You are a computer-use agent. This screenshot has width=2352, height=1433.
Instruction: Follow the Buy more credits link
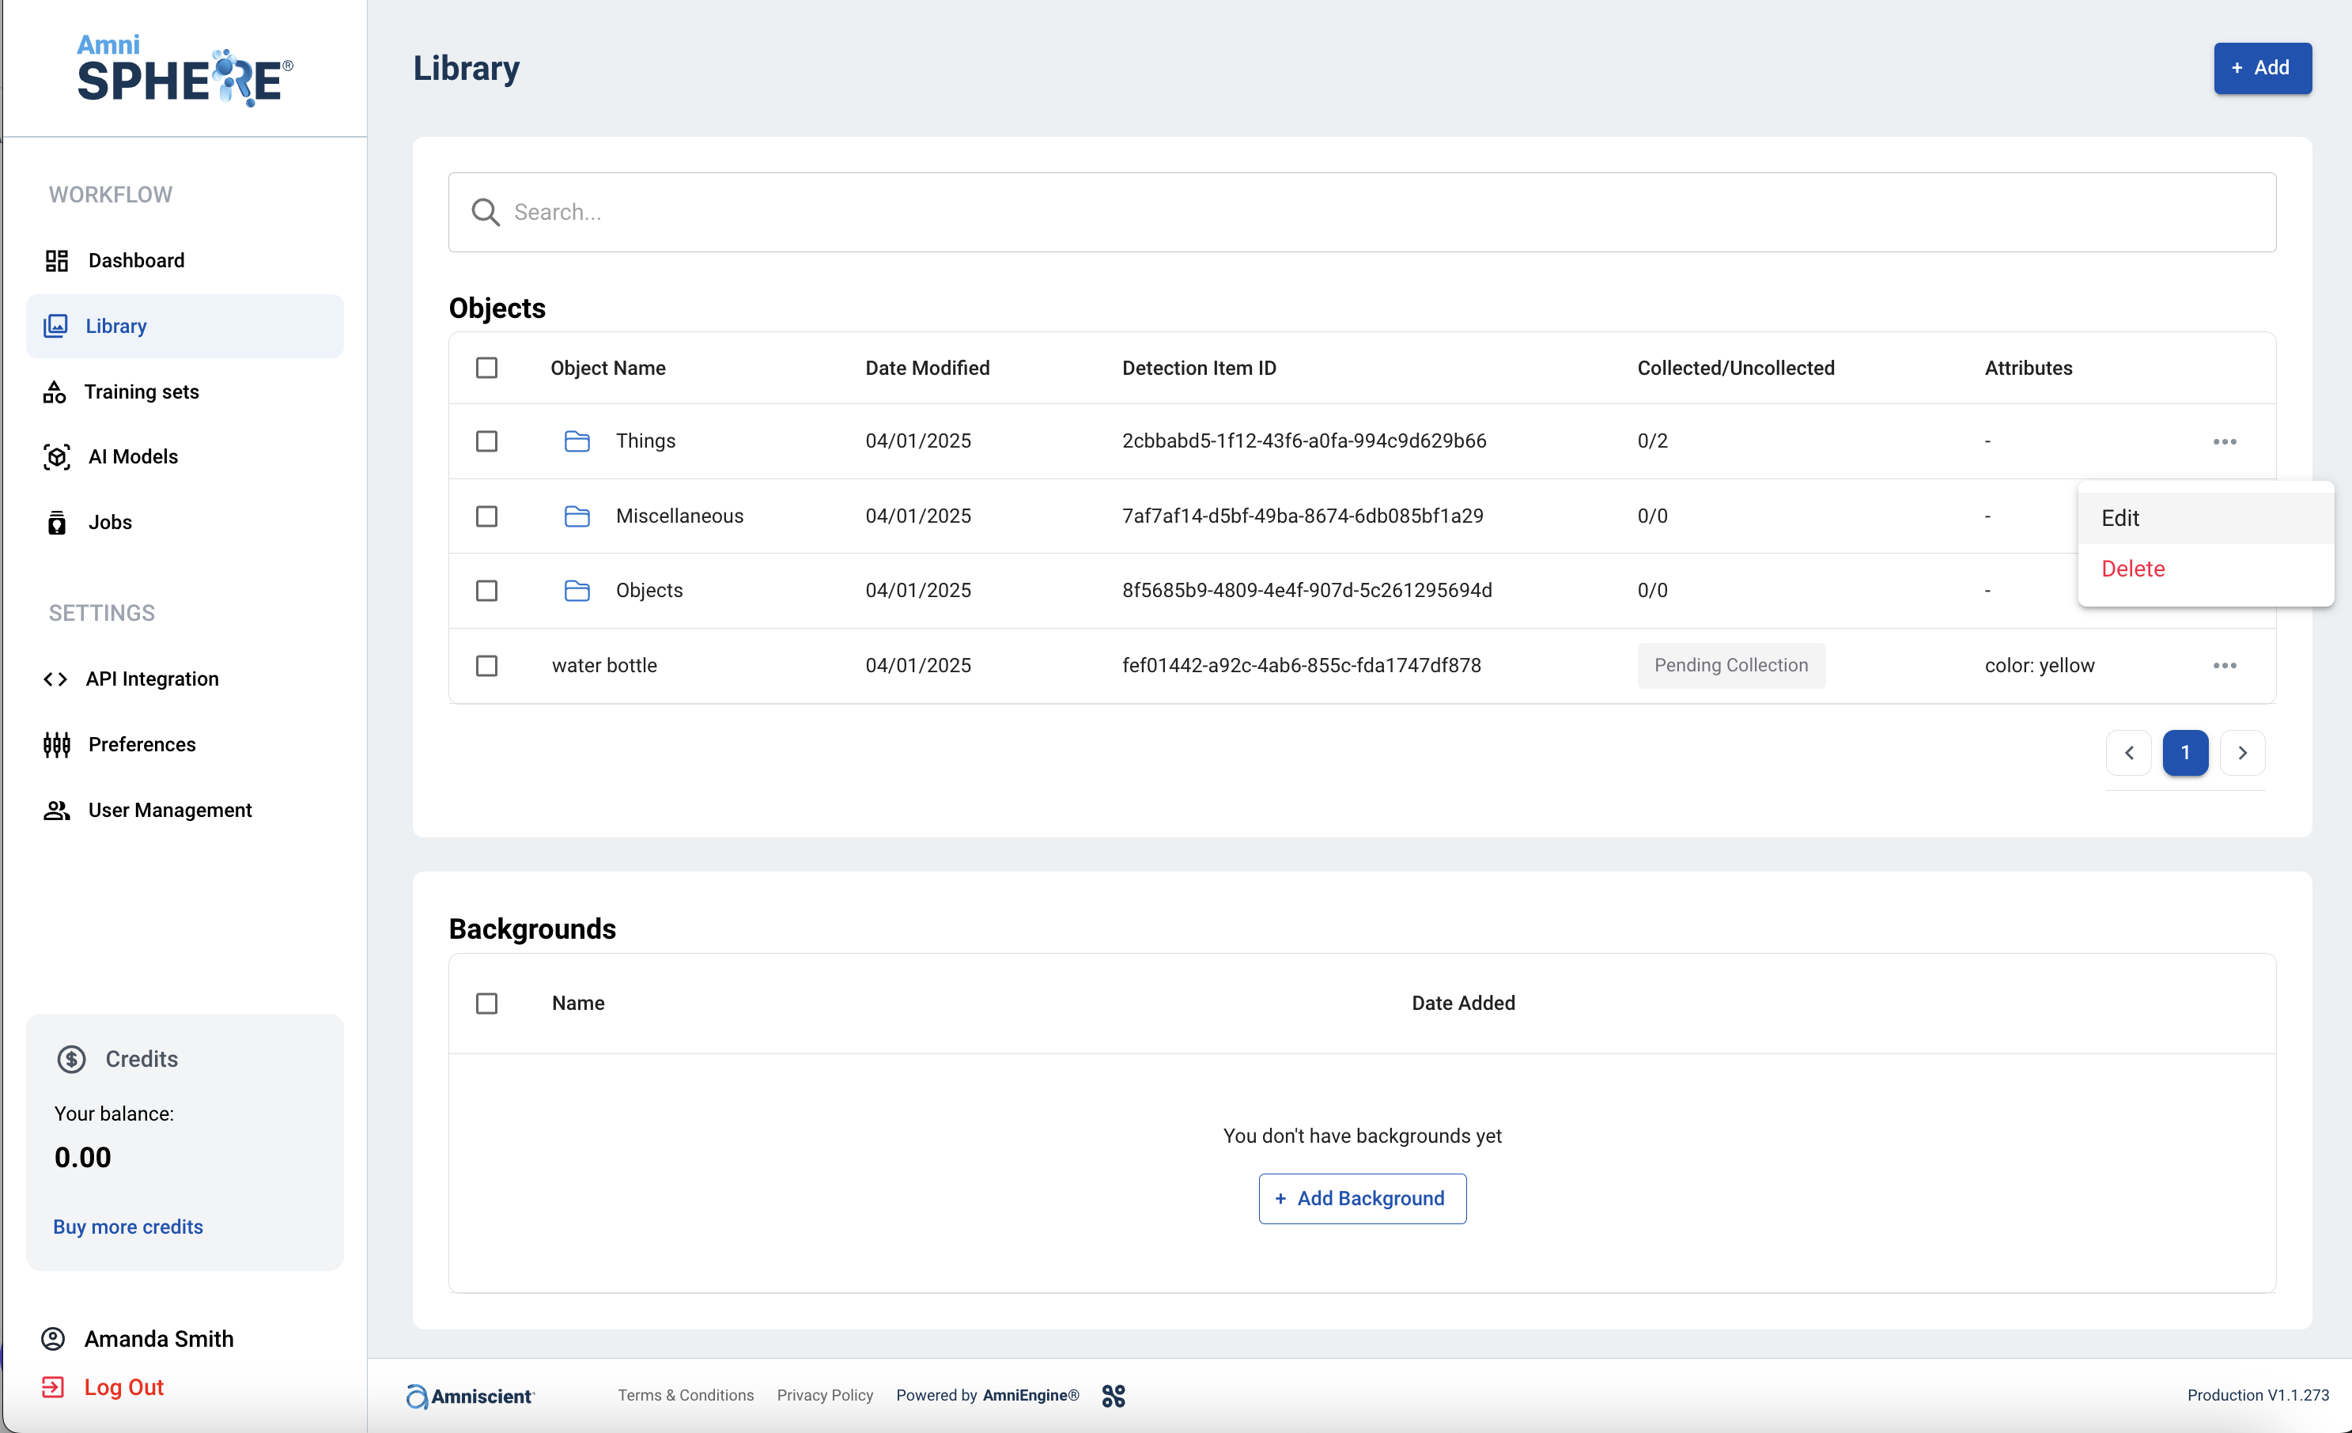(128, 1227)
